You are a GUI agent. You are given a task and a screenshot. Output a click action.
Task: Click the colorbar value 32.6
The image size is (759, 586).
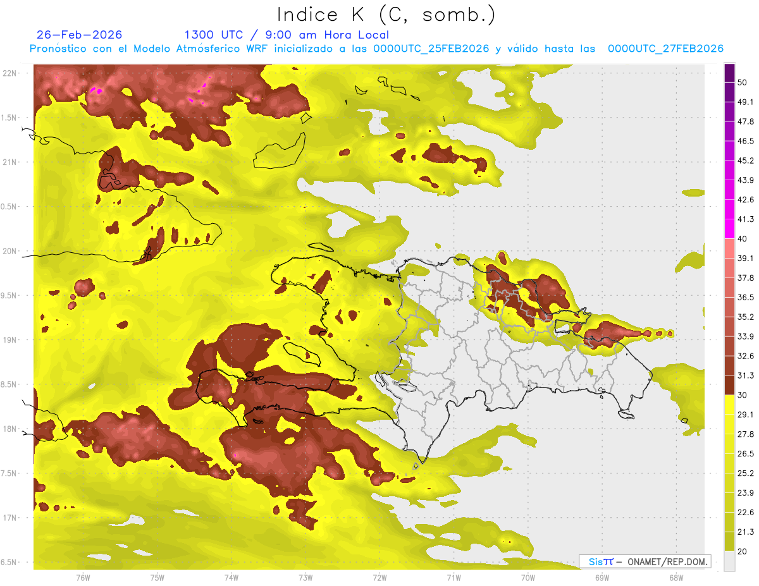(746, 356)
